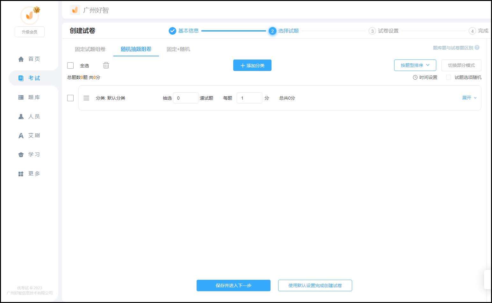
Task: Click the 添加分类 button
Action: (x=252, y=65)
